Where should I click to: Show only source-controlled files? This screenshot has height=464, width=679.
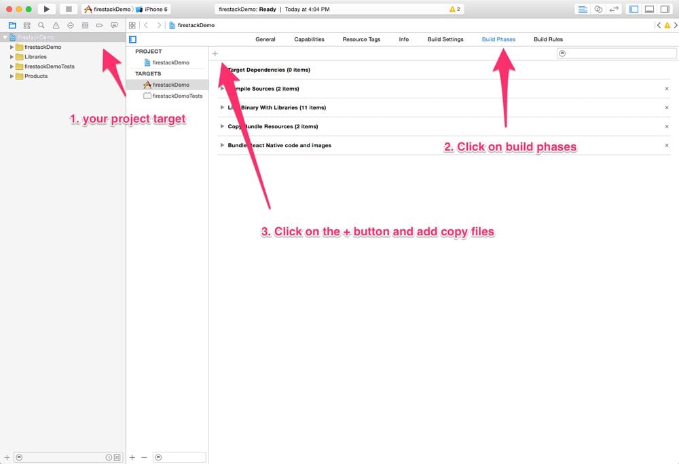tap(117, 457)
